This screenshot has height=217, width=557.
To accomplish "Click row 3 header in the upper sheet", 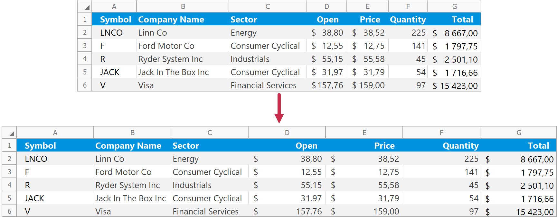I will click(x=85, y=46).
